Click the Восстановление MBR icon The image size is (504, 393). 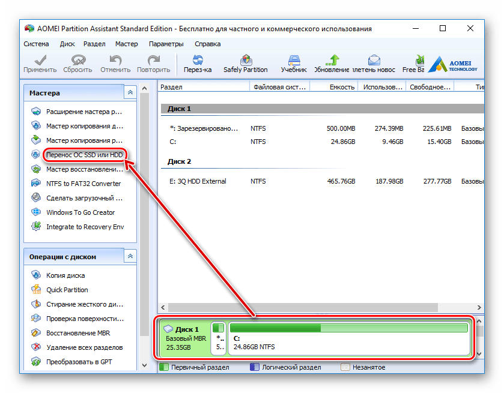click(x=35, y=332)
